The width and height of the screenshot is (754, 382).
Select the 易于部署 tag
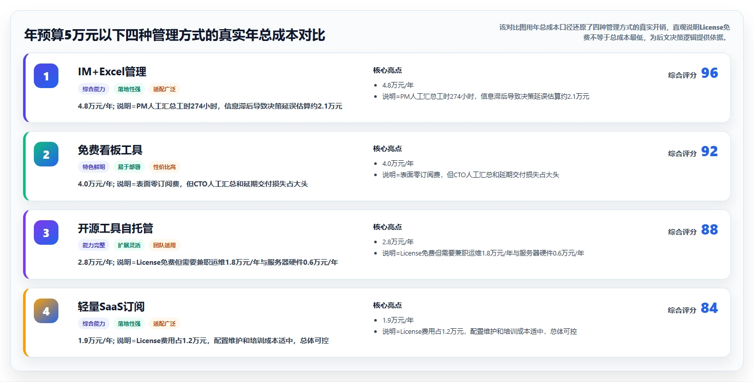[x=129, y=167]
